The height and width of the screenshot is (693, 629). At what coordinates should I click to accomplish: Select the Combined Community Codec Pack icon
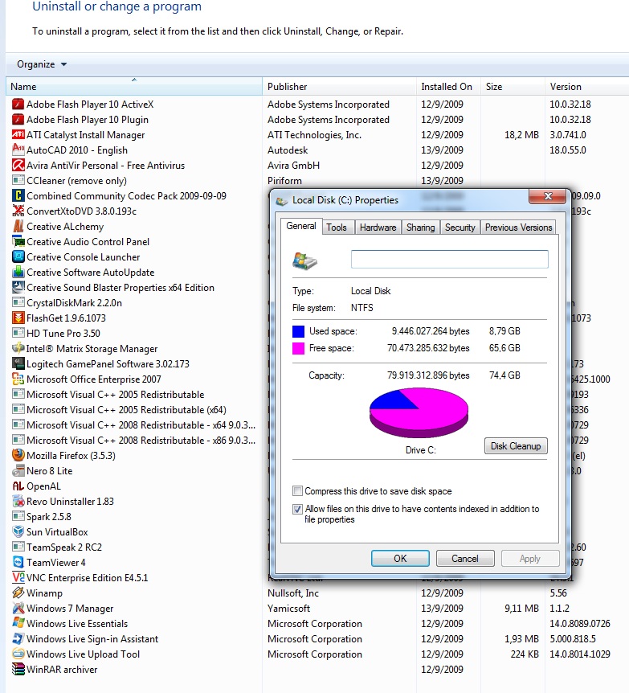tap(18, 196)
